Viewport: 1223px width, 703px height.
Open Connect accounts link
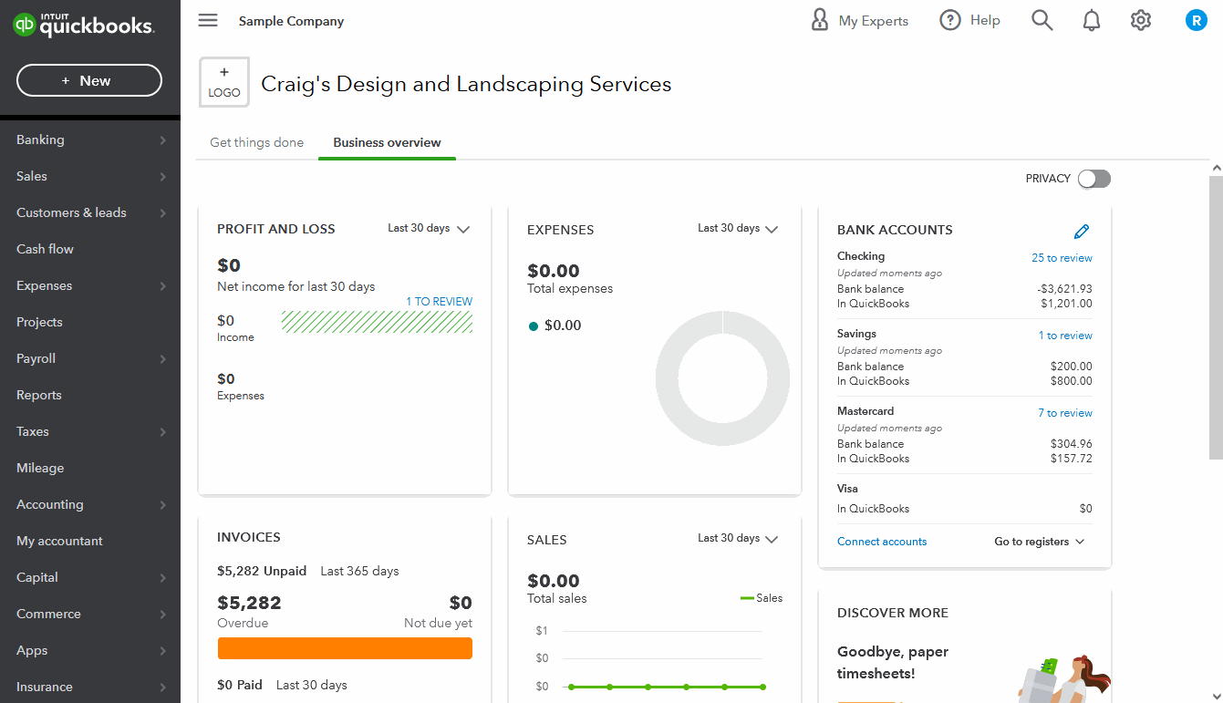882,541
